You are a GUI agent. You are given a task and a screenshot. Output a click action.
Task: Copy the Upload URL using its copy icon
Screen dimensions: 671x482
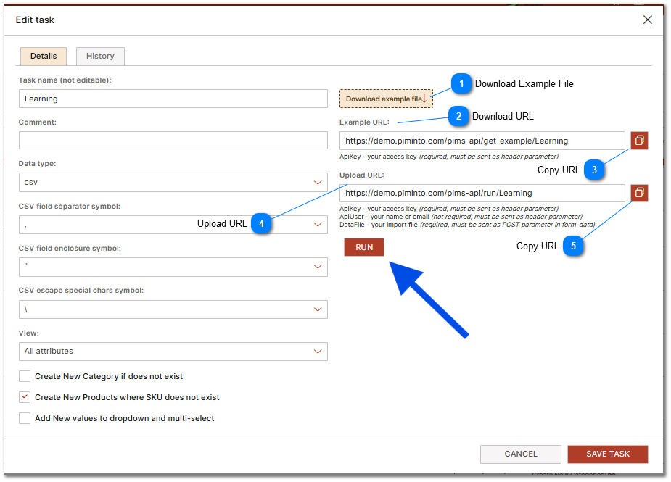[x=638, y=193]
